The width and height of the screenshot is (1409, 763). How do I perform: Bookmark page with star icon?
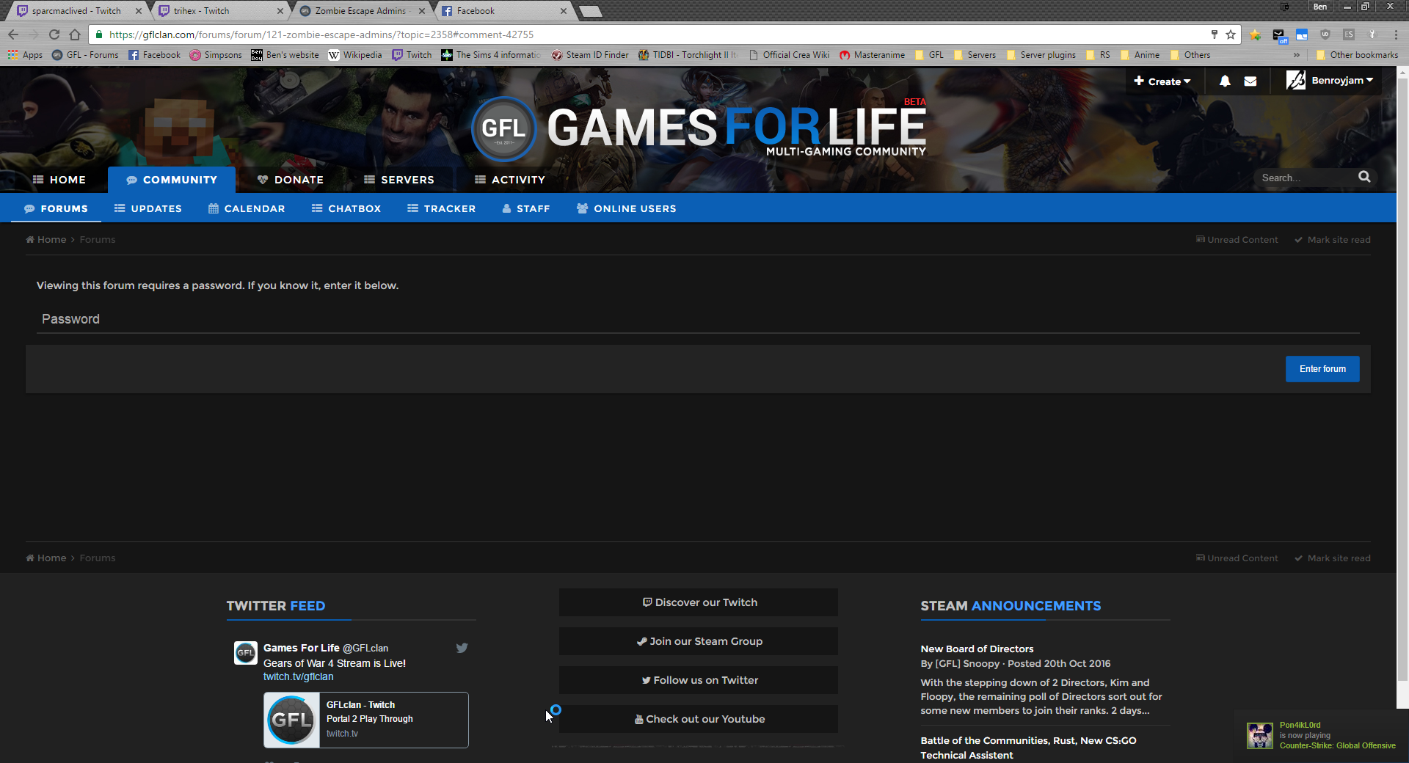click(x=1231, y=34)
